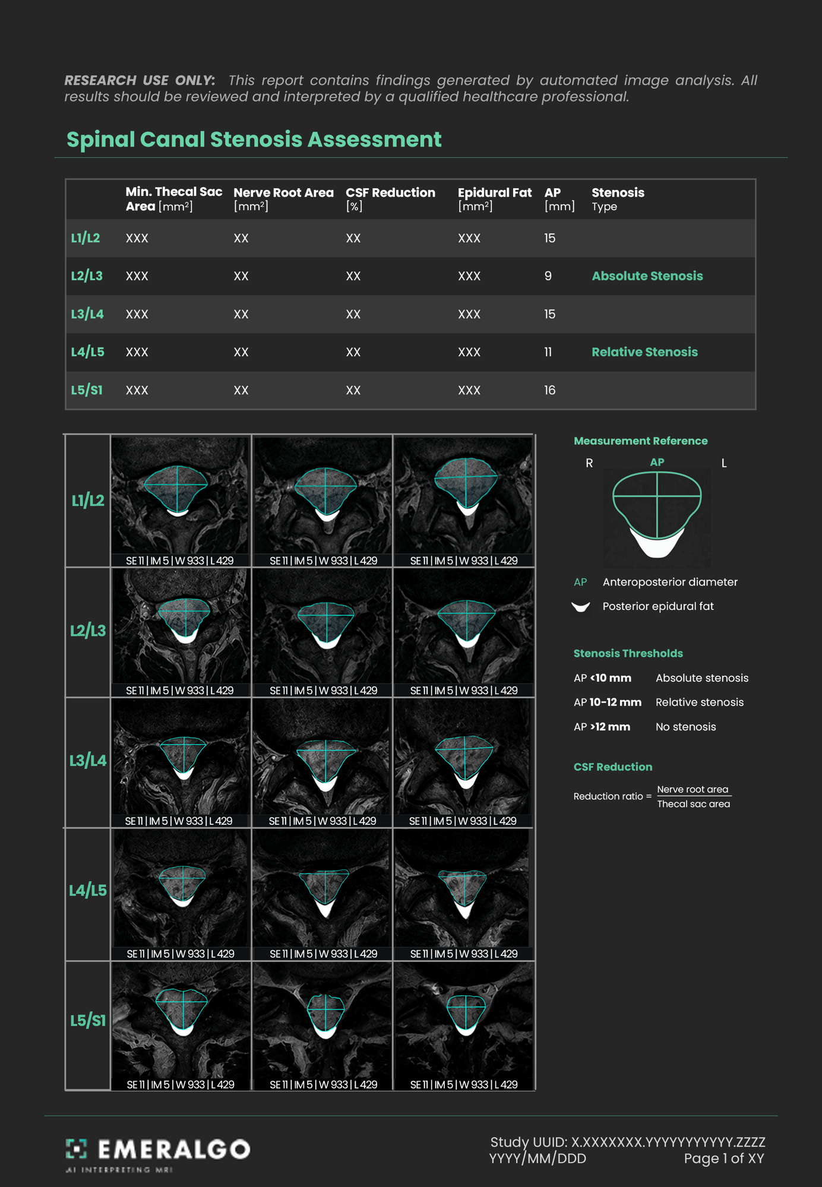The width and height of the screenshot is (822, 1187).
Task: Select the L3/L4 row label in table
Action: (87, 314)
